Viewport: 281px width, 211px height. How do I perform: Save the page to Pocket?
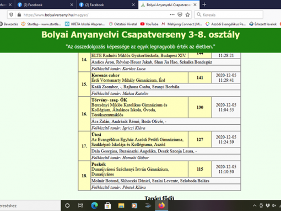[180, 14]
